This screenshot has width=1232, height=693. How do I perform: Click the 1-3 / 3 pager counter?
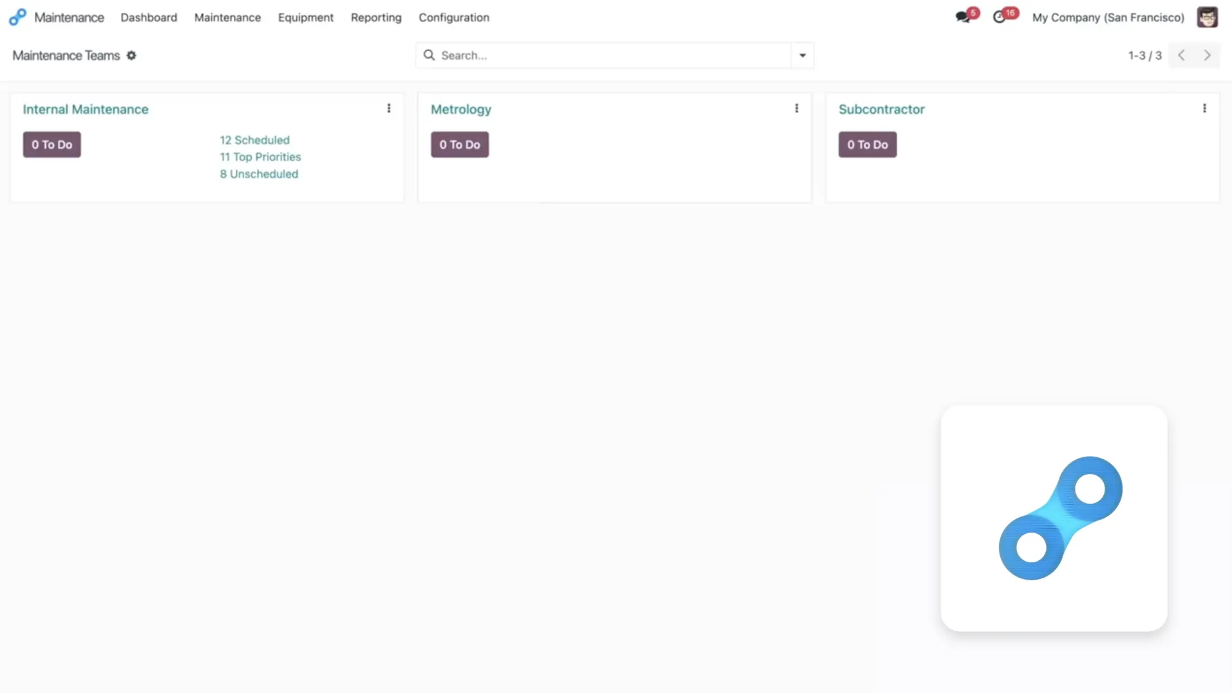coord(1145,55)
